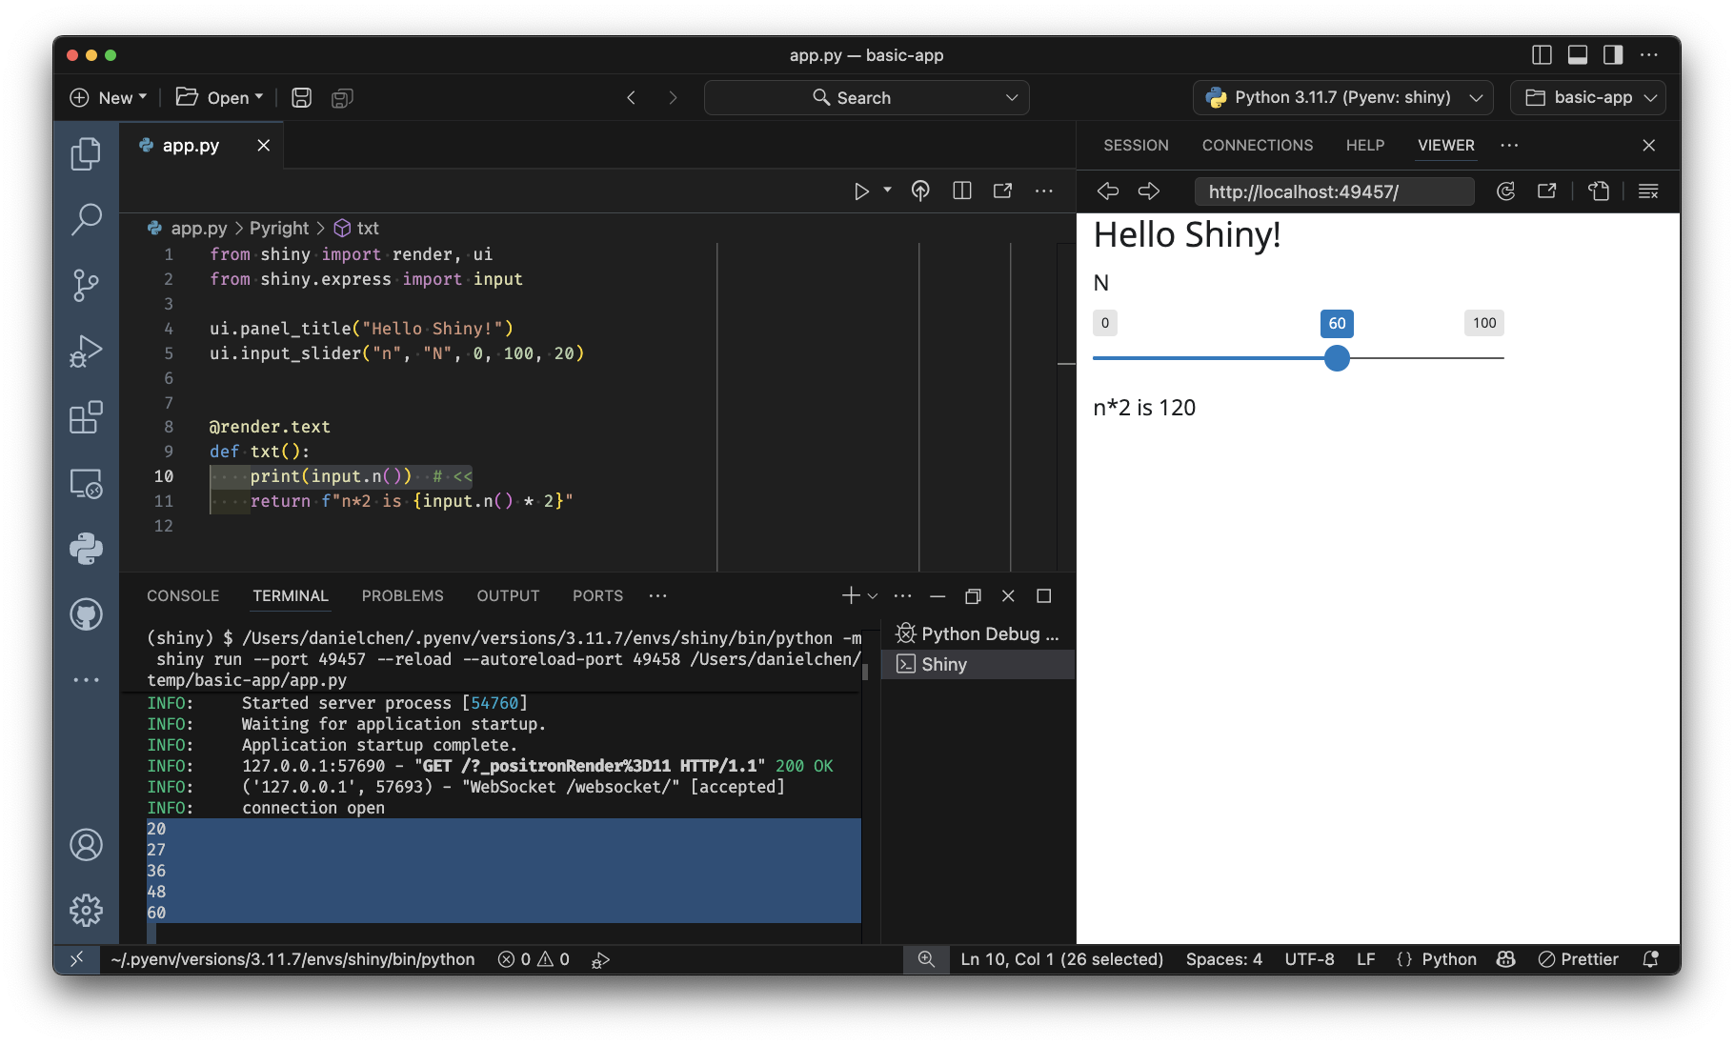Expand the Search bar dropdown
Screen dimensions: 1734x1045
(x=1012, y=97)
